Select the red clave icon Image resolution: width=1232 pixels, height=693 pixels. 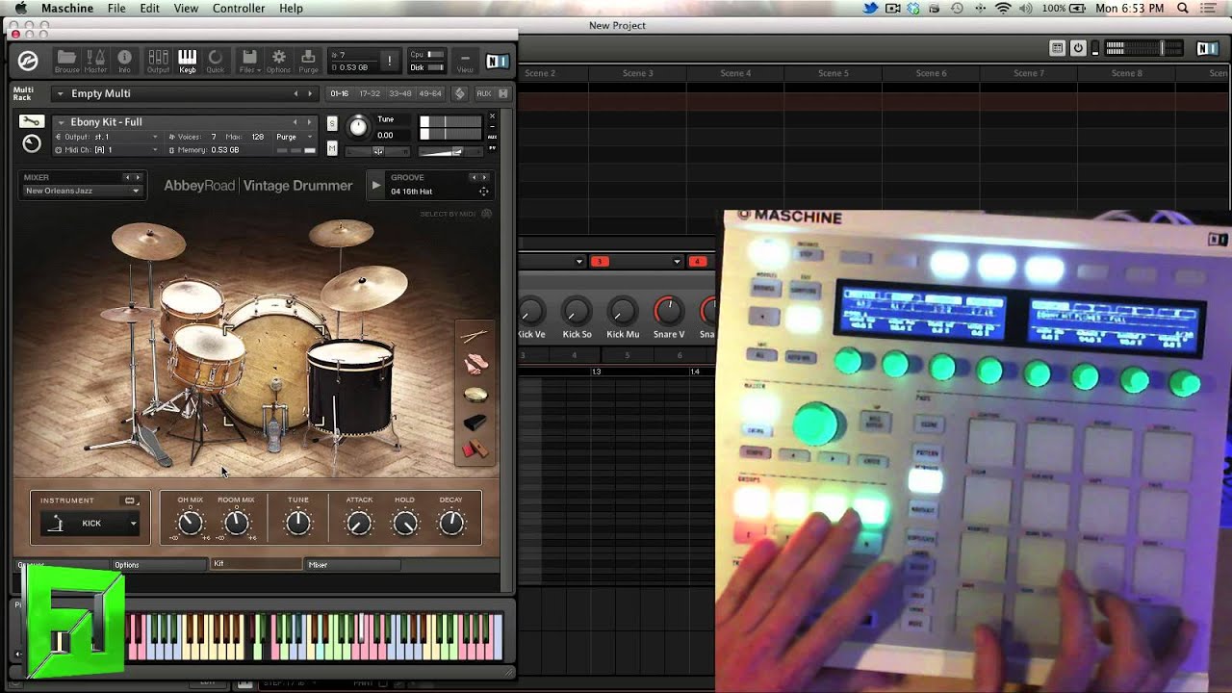pyautogui.click(x=475, y=449)
